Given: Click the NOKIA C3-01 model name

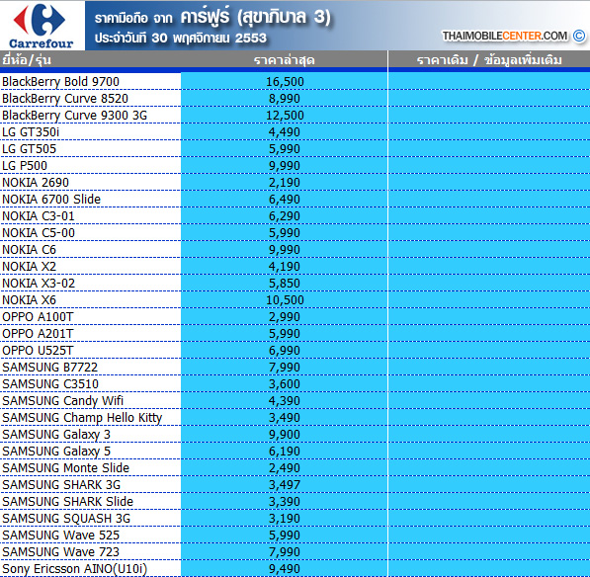Looking at the screenshot, I should click(x=39, y=216).
